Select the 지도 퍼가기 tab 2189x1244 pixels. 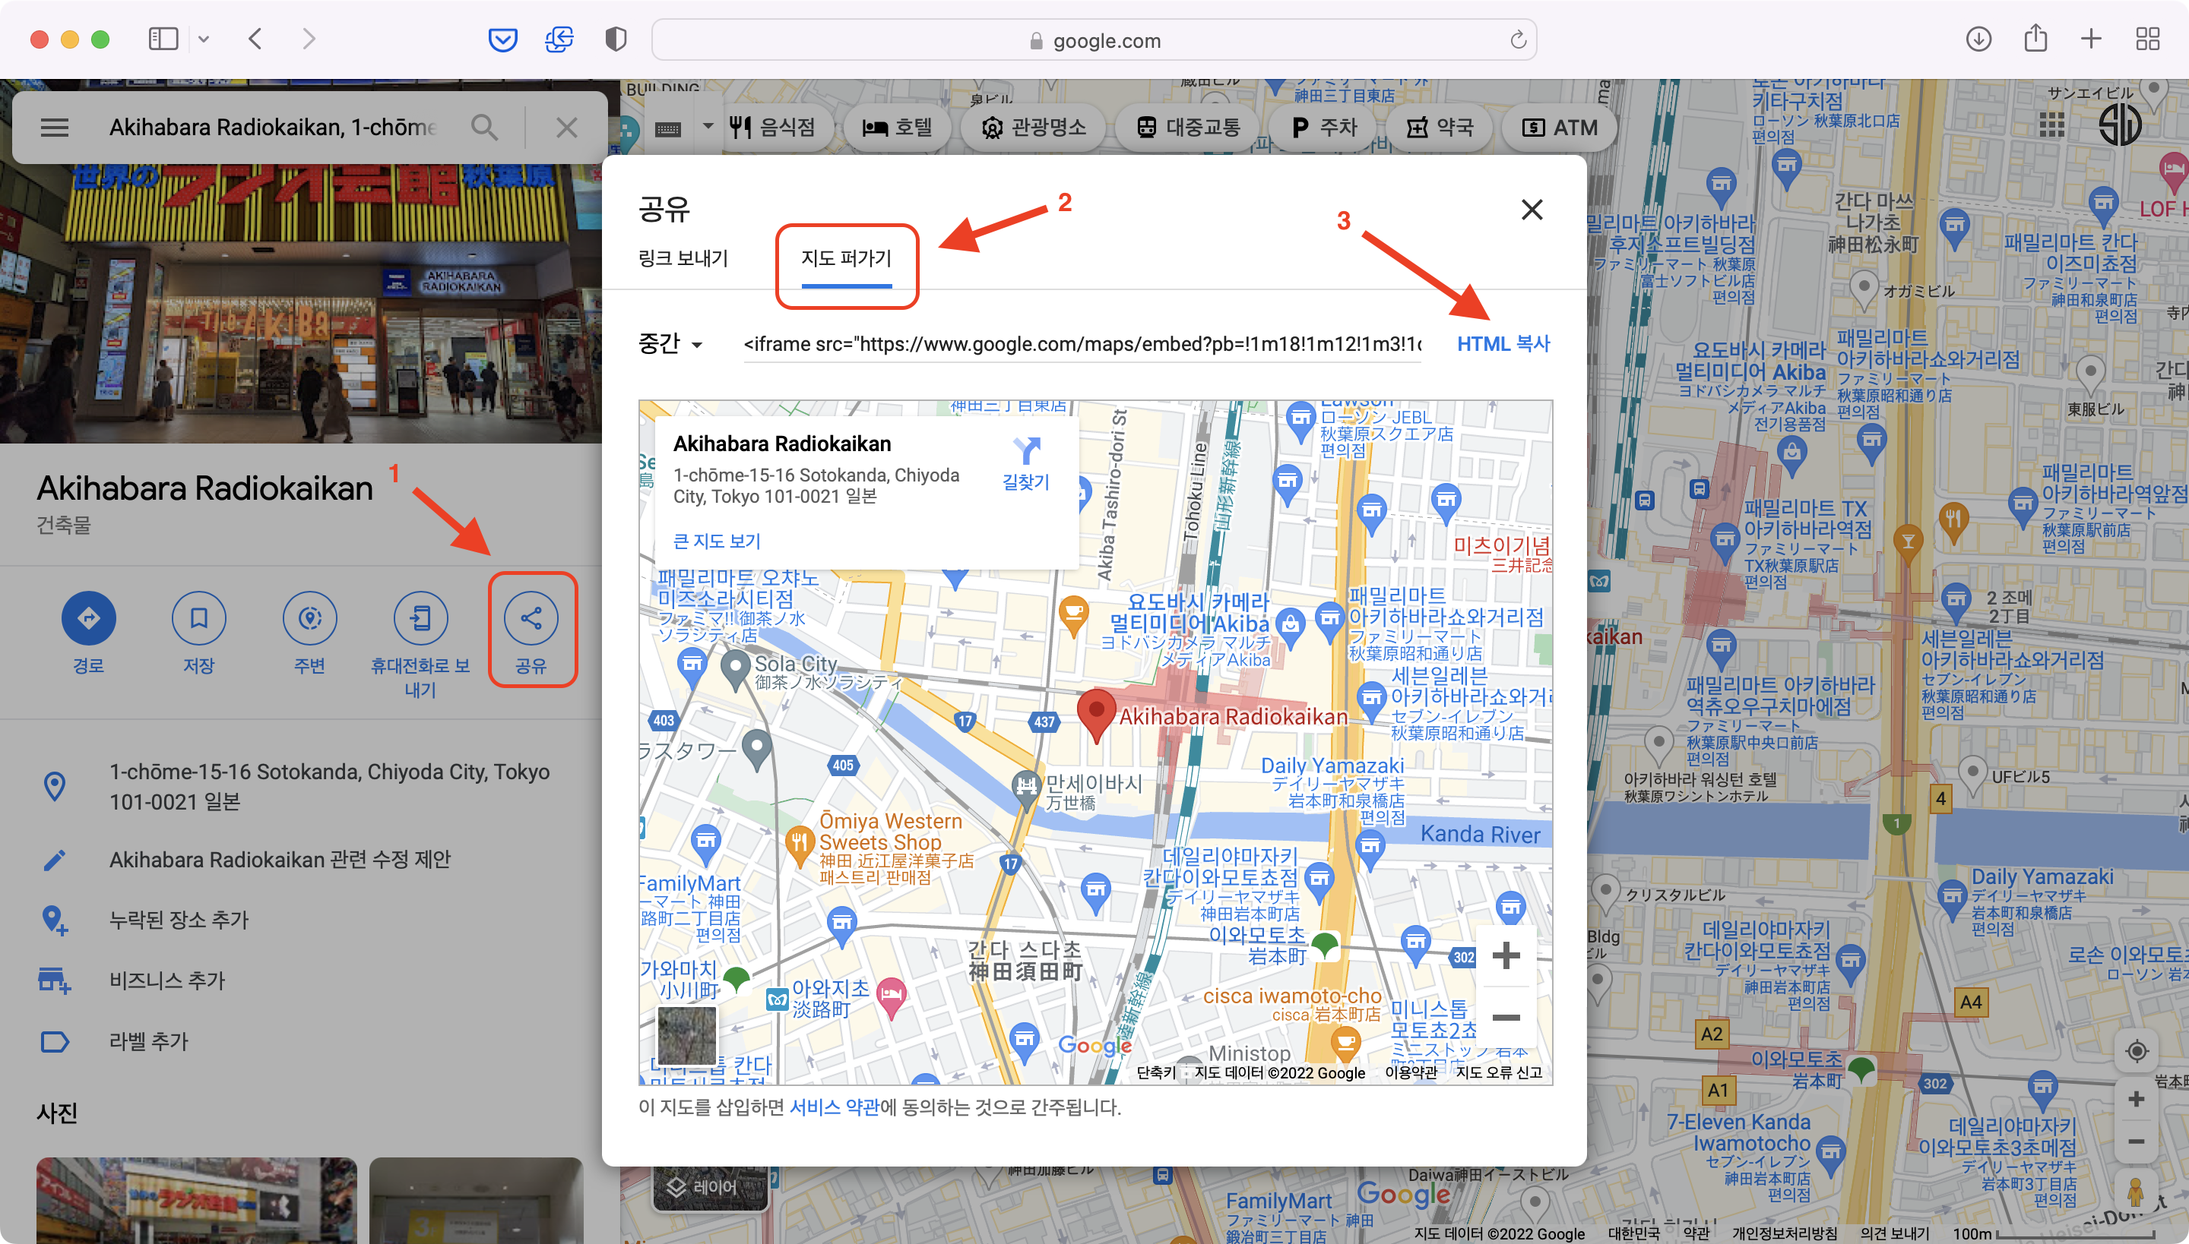point(846,258)
